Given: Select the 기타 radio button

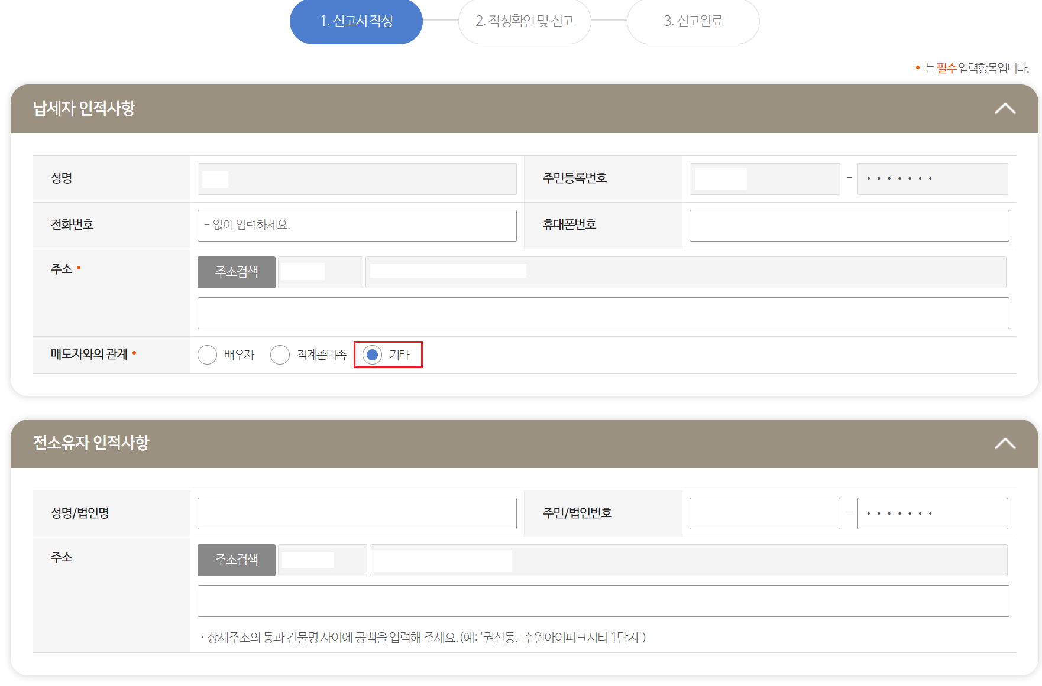Looking at the screenshot, I should pos(372,355).
